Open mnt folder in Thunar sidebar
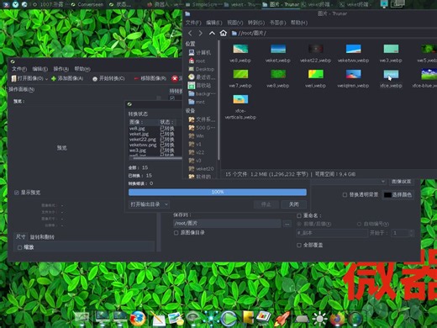Viewport: 437px width, 328px height. (197, 102)
